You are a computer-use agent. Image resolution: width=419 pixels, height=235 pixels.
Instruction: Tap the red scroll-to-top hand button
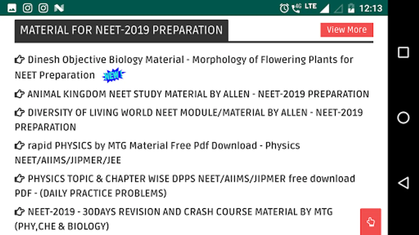pos(371,222)
